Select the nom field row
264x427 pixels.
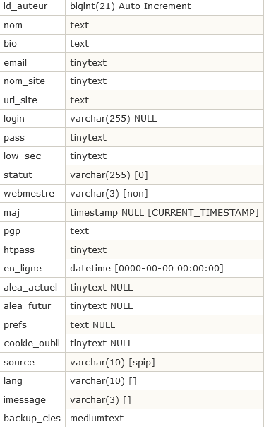click(132, 25)
